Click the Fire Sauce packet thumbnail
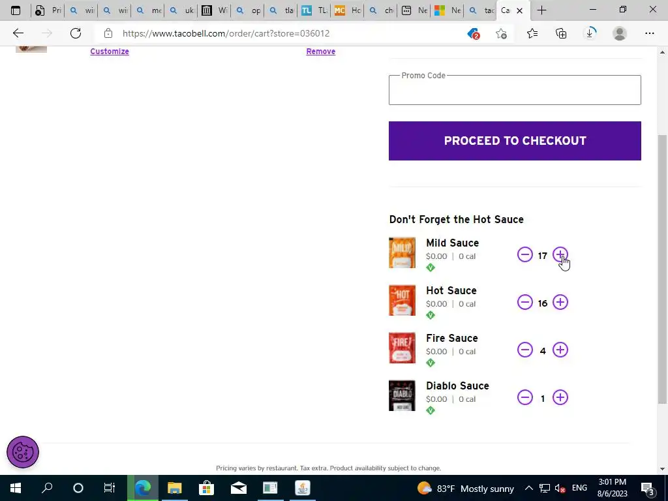The width and height of the screenshot is (668, 501). coord(402,348)
